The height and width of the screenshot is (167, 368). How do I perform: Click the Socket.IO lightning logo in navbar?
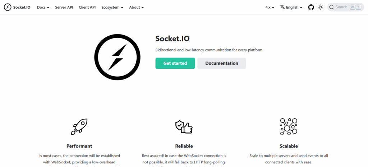click(7, 7)
